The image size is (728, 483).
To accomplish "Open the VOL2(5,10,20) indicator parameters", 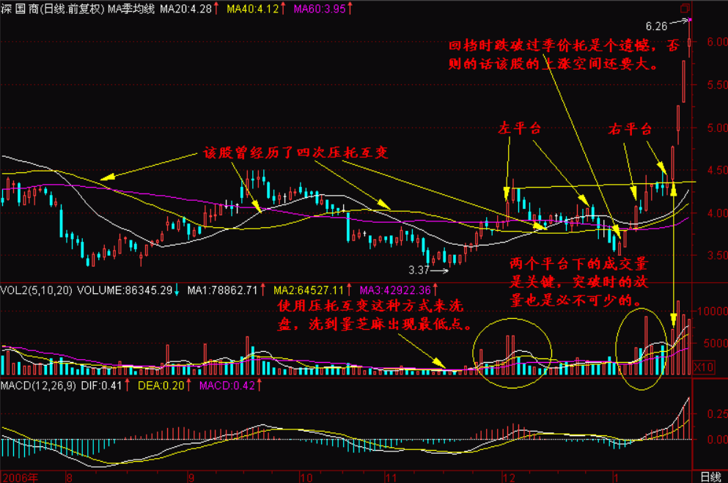I will [x=34, y=291].
